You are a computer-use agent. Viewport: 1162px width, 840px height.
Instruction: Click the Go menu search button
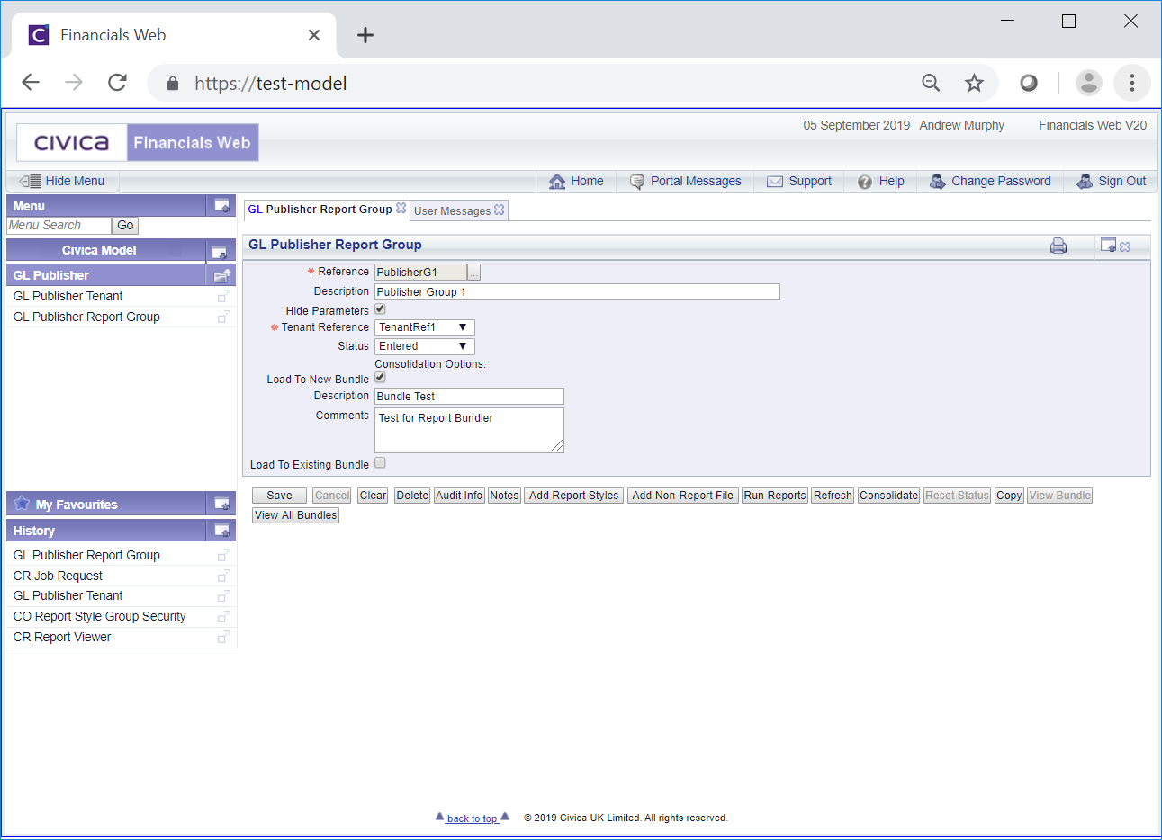click(125, 226)
